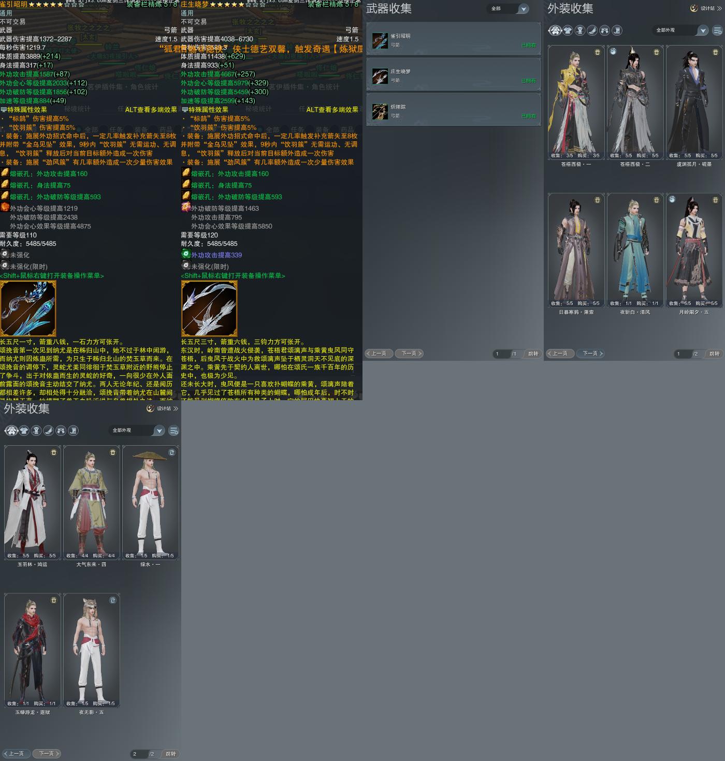The image size is (725, 761).
Task: Click the large 雀引昭明 bow image in tooltip
Action: [x=28, y=309]
